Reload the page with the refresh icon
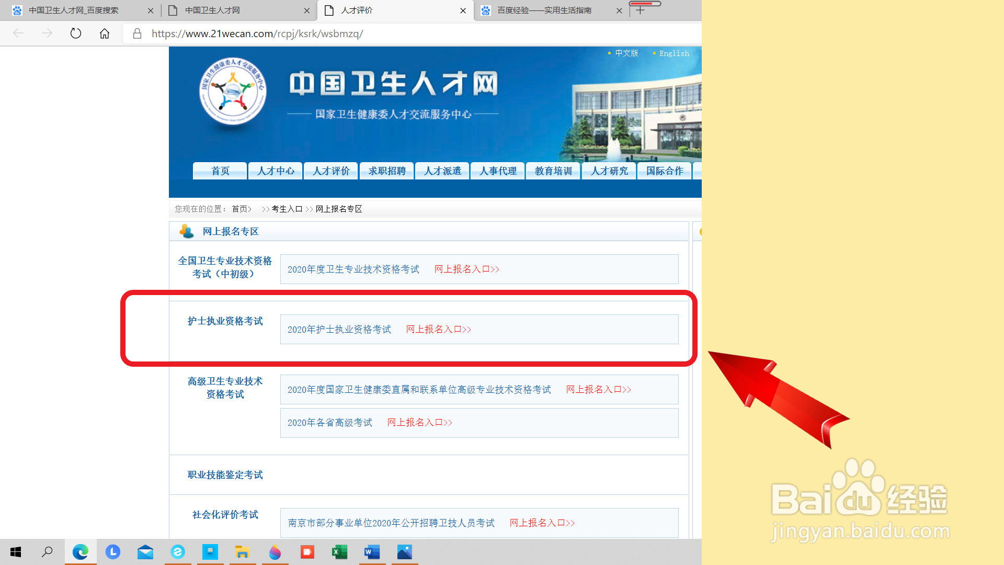This screenshot has width=1004, height=565. pyautogui.click(x=76, y=33)
